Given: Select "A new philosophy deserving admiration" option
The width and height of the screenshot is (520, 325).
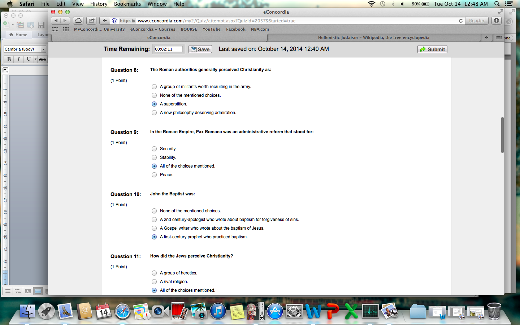Looking at the screenshot, I should [154, 113].
